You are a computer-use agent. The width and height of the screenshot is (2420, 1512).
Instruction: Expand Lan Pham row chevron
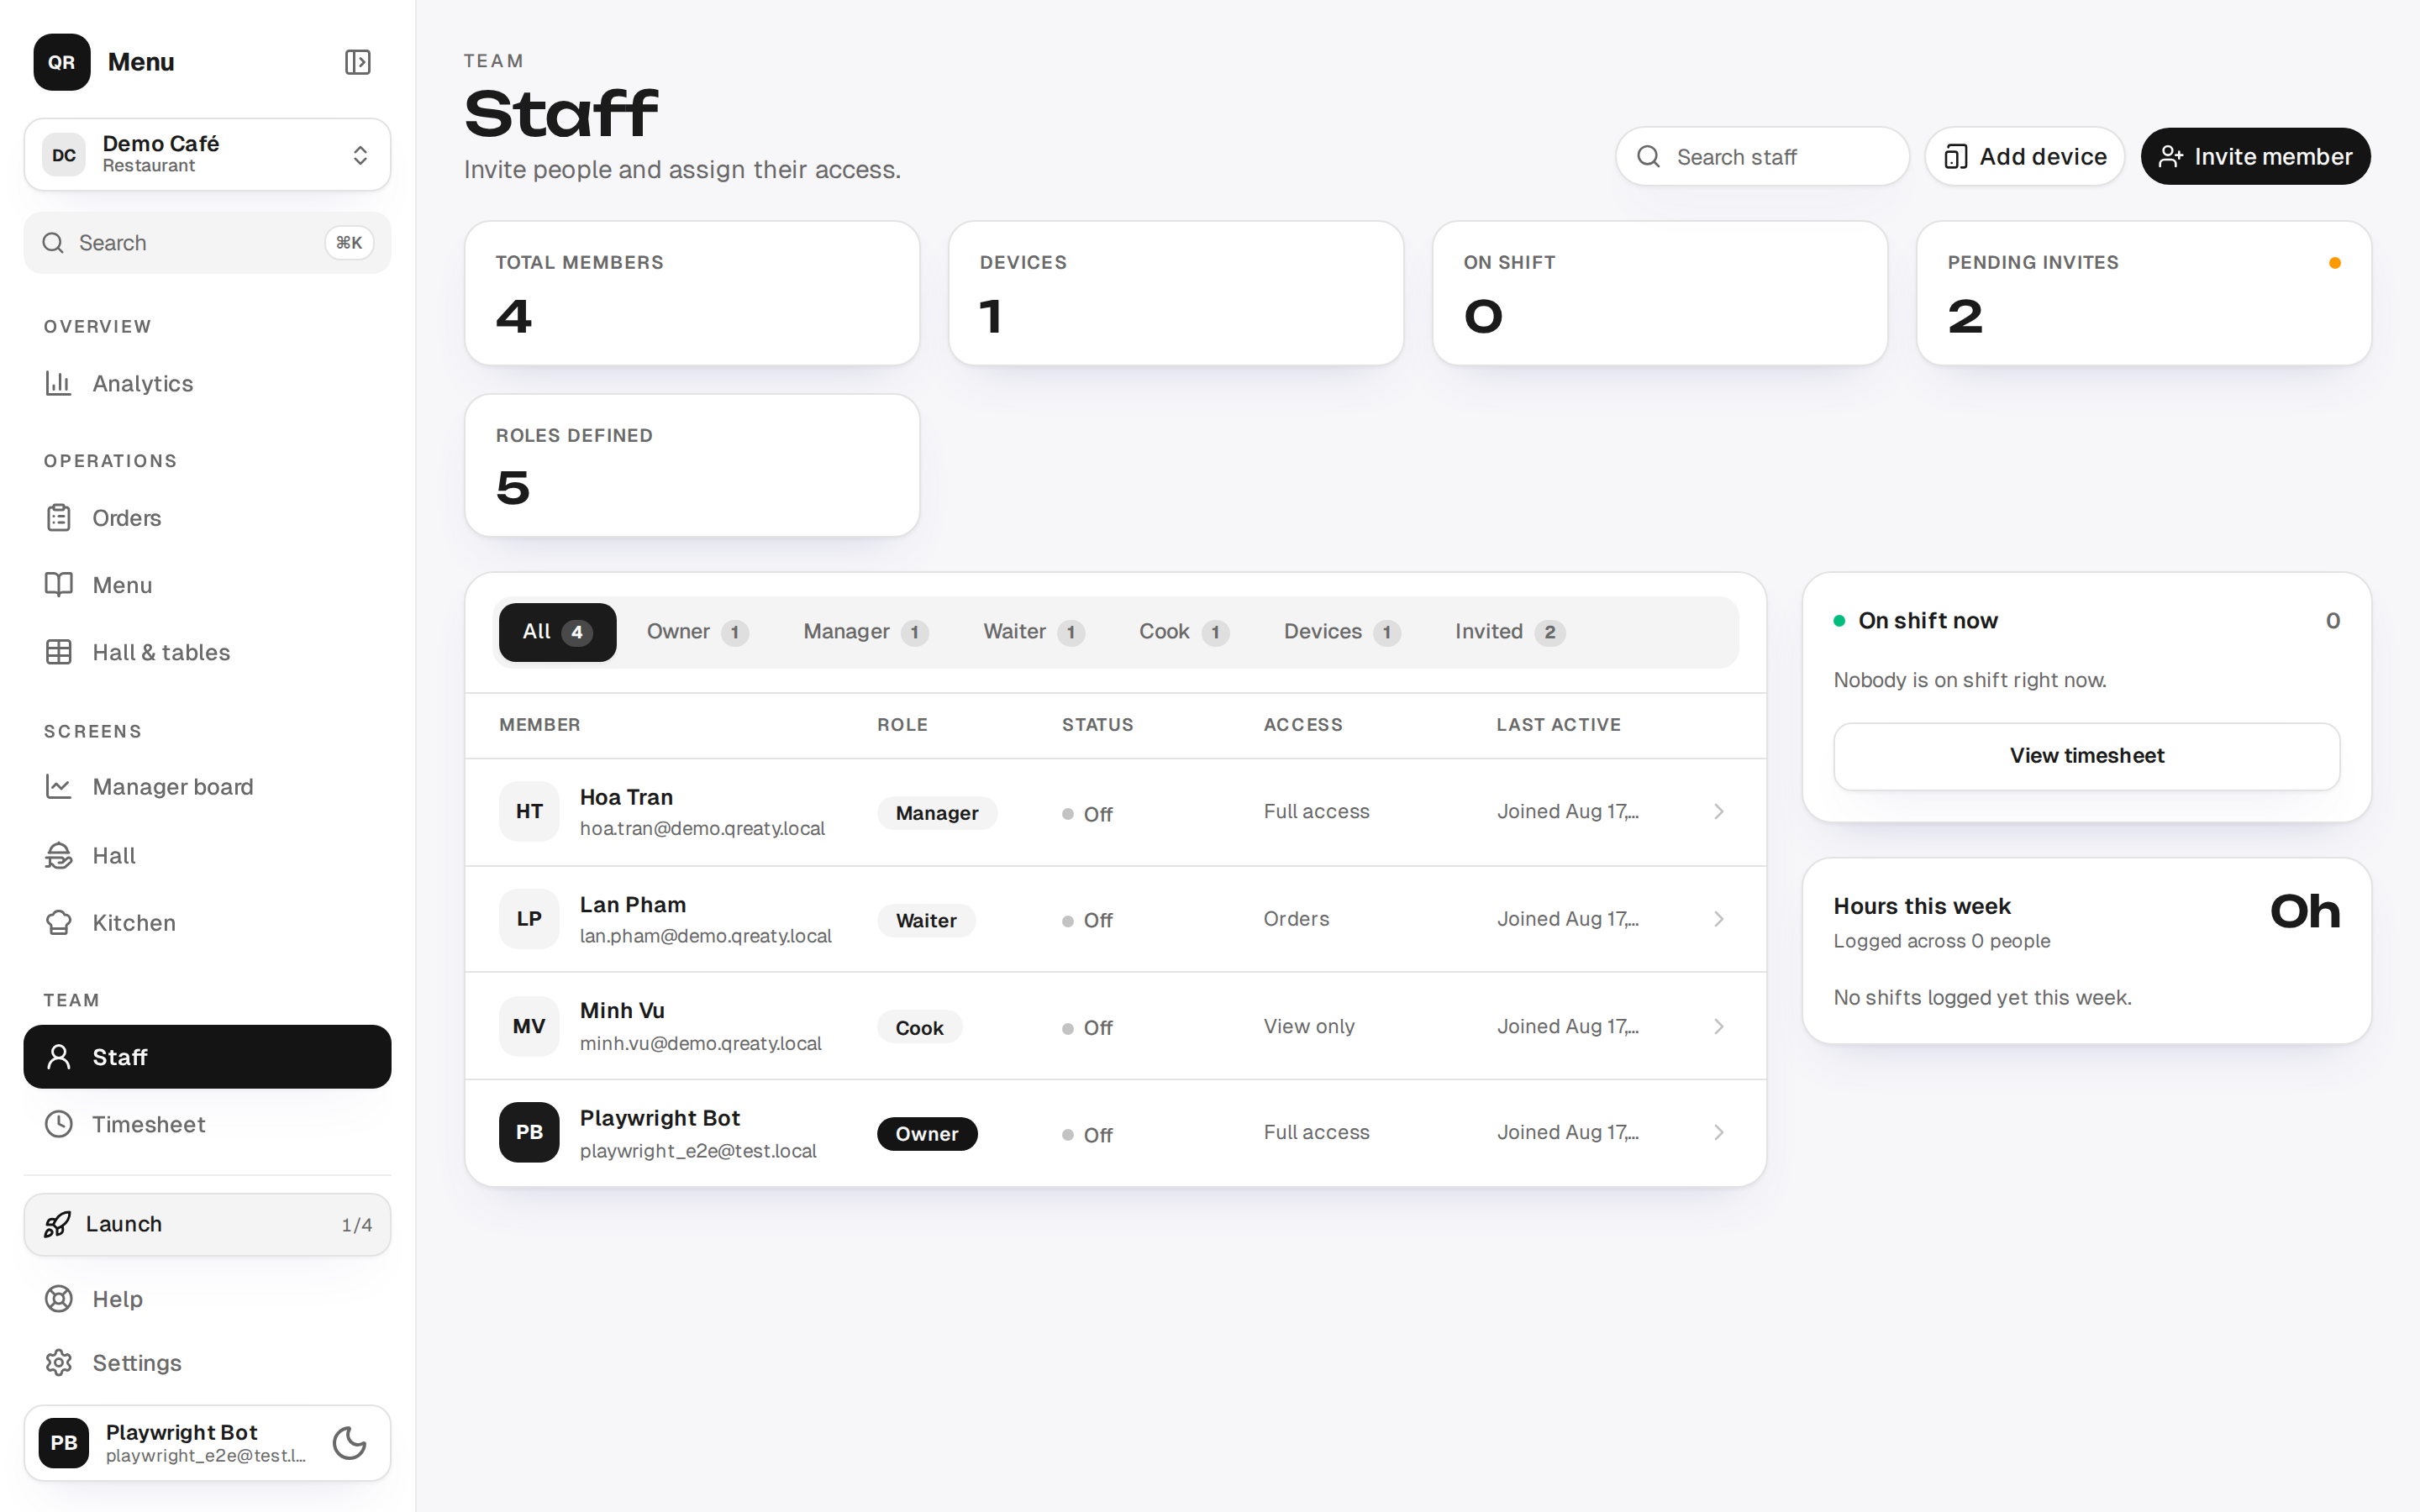1719,919
